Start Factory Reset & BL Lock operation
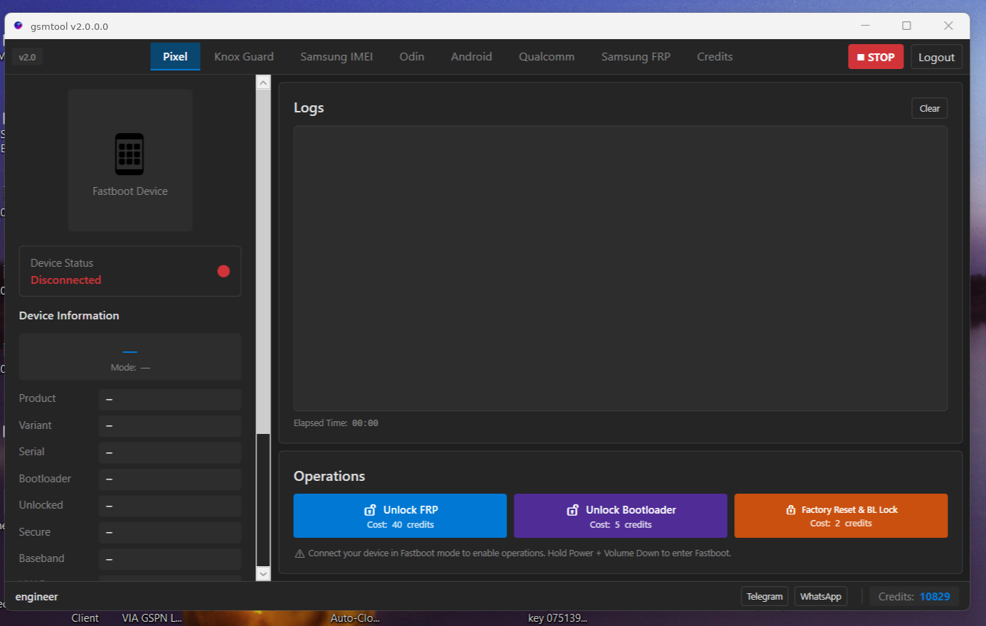The width and height of the screenshot is (986, 626). [x=841, y=516]
